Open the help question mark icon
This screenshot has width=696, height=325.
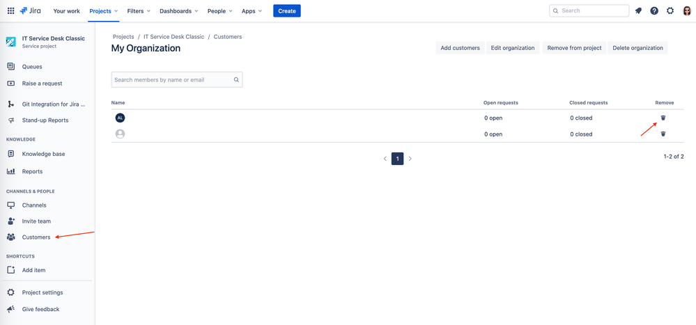click(654, 11)
